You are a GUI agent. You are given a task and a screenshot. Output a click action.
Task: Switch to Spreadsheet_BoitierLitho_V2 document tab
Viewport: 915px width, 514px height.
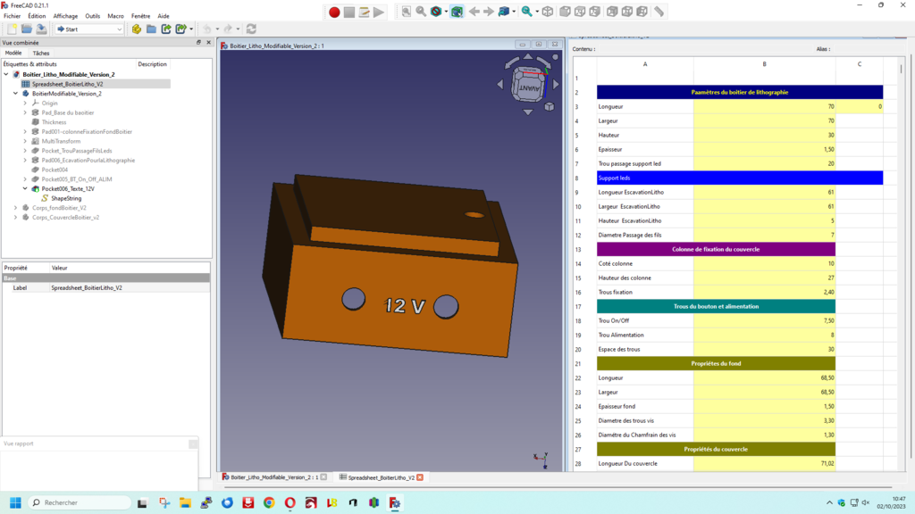pyautogui.click(x=380, y=477)
